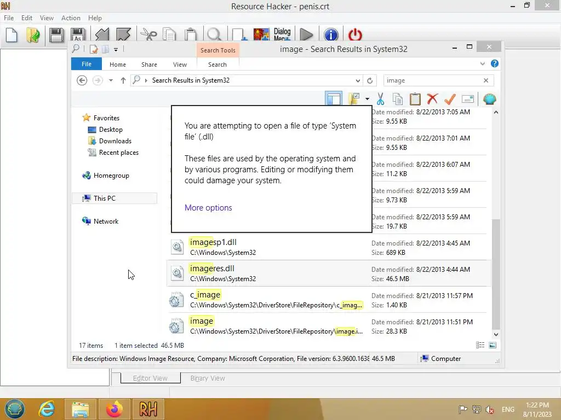Open Explorer Search ribbon tab
This screenshot has width=561, height=420.
(217, 65)
